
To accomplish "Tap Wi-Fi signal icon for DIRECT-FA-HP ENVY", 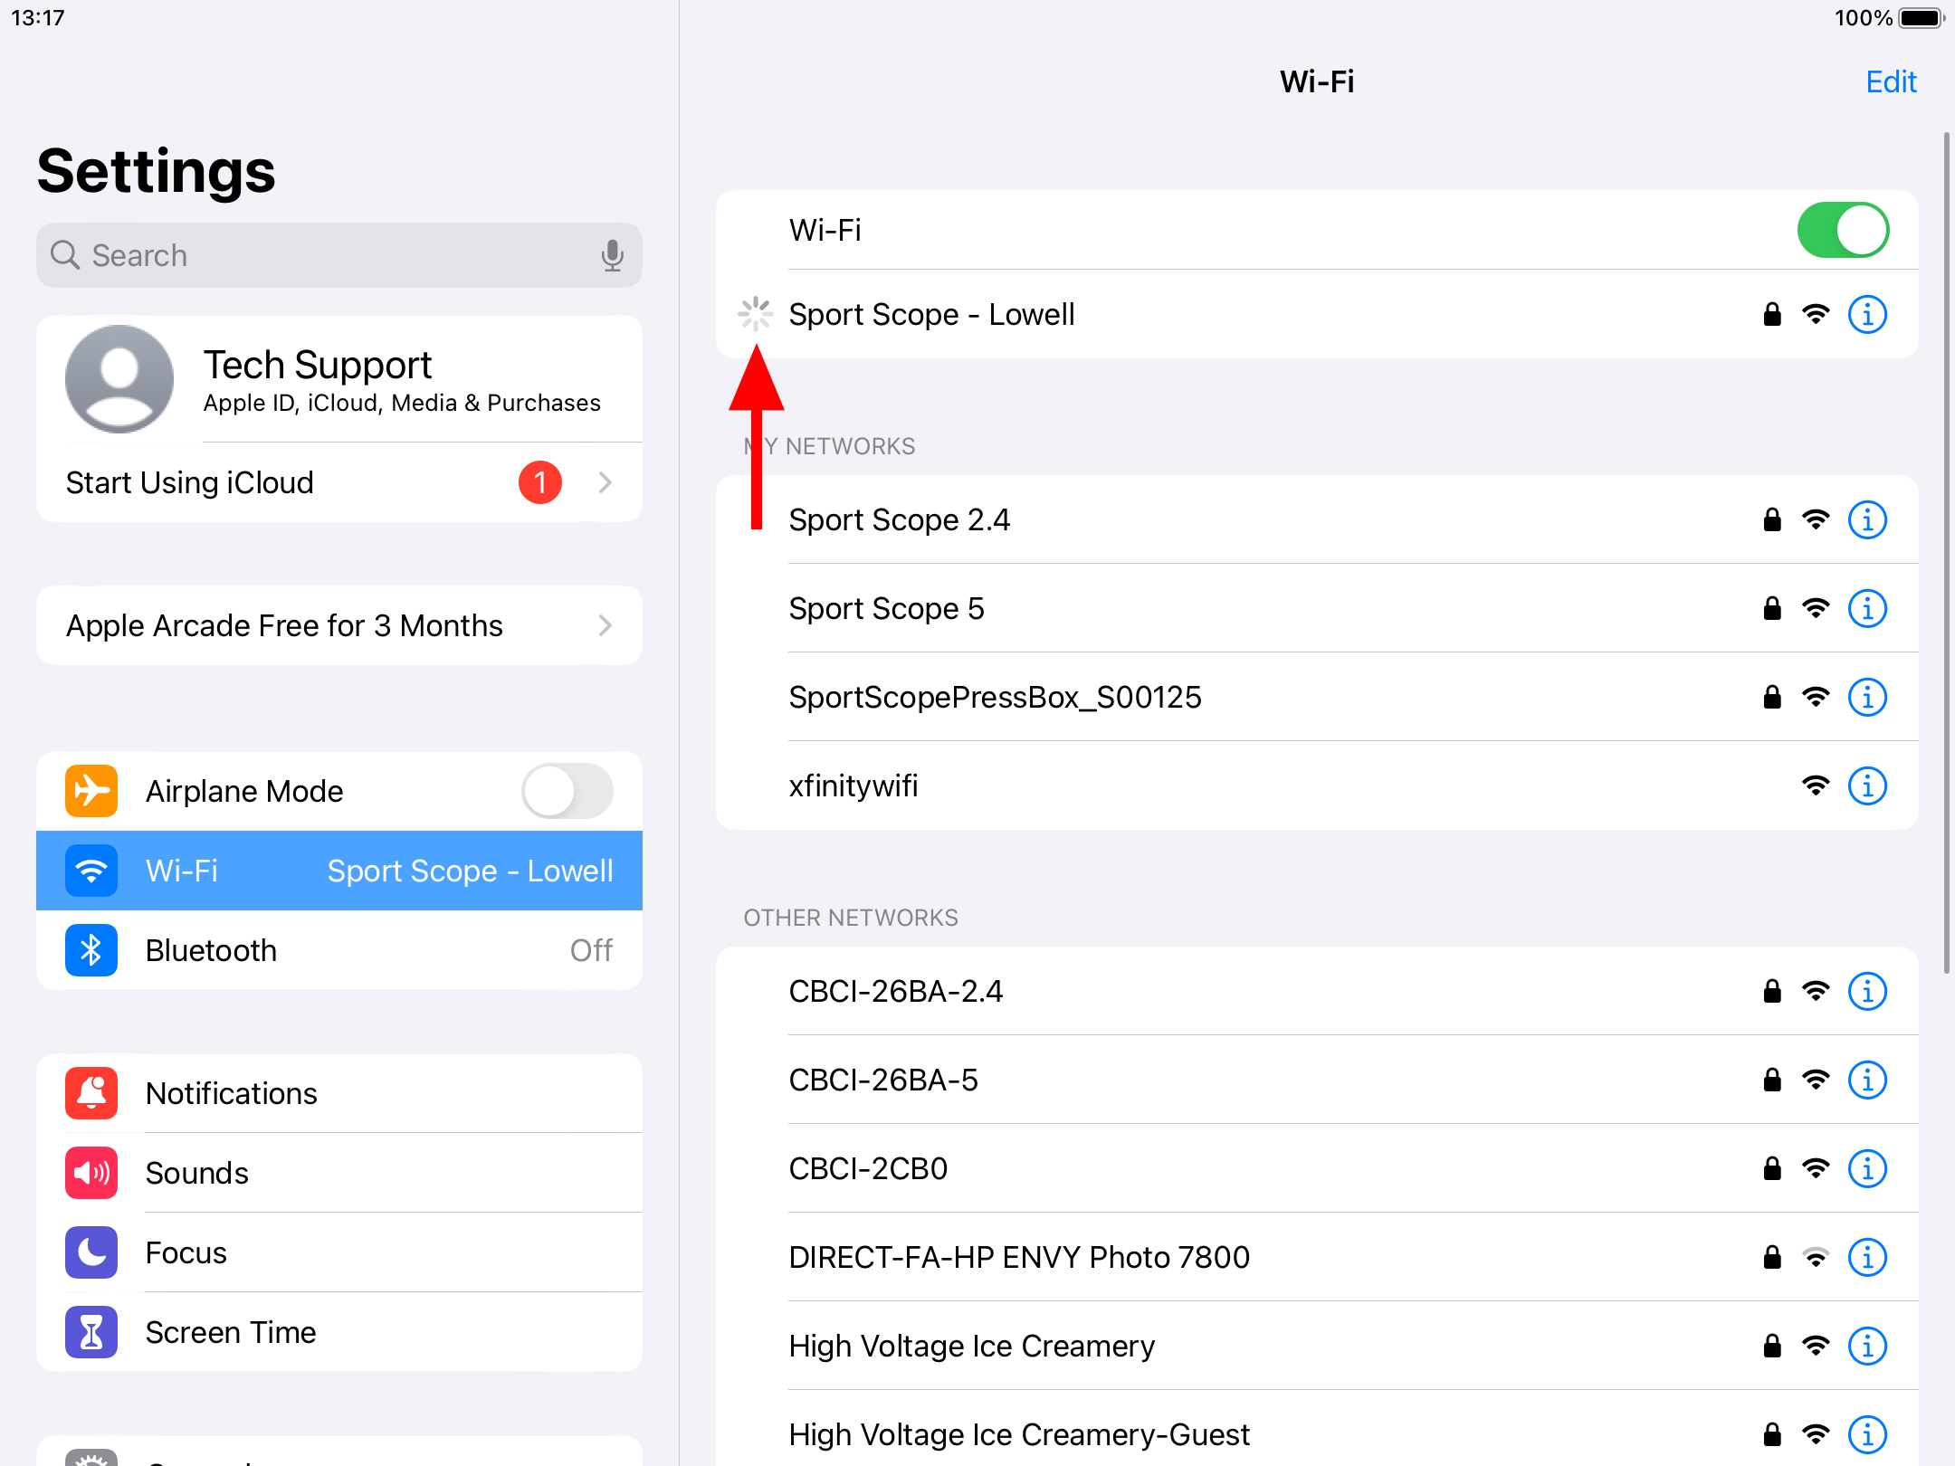I will [1816, 1258].
